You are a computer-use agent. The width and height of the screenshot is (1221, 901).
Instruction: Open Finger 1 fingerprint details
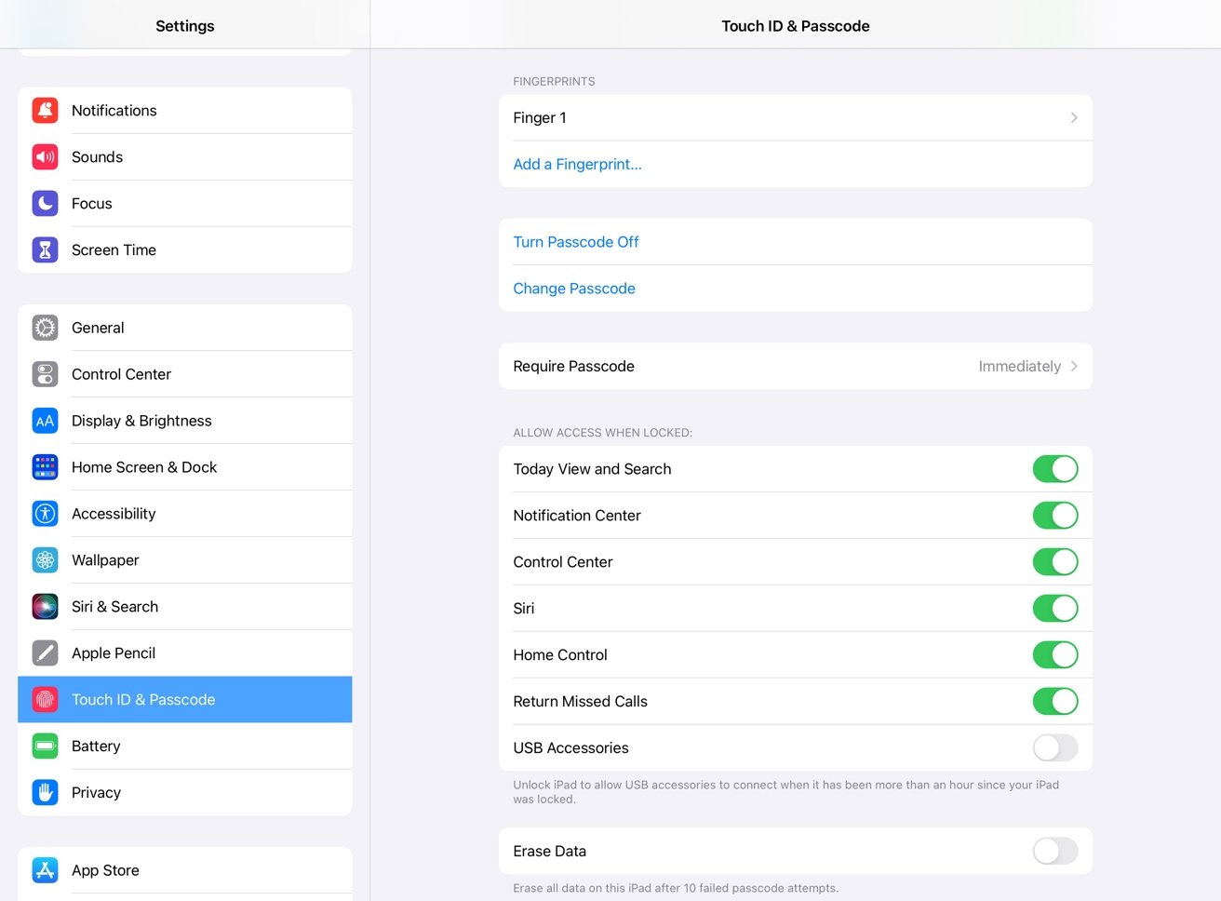click(795, 118)
